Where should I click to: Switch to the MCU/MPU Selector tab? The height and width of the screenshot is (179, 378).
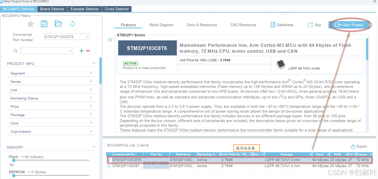(x=18, y=9)
